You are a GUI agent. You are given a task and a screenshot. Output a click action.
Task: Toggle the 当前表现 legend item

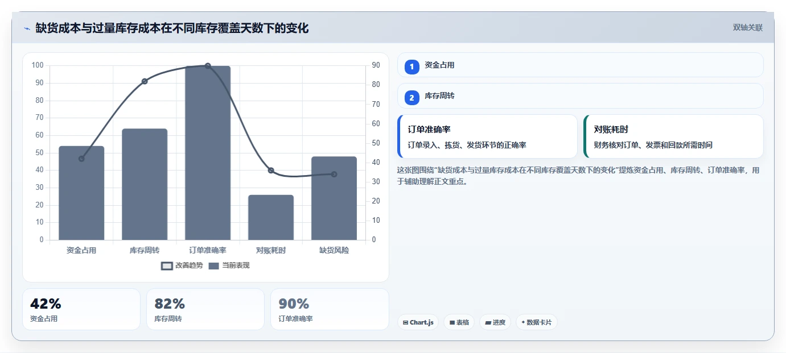(229, 265)
